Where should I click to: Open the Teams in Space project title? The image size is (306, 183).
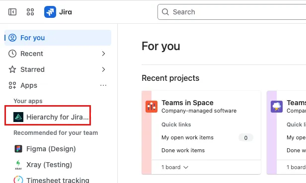[187, 103]
